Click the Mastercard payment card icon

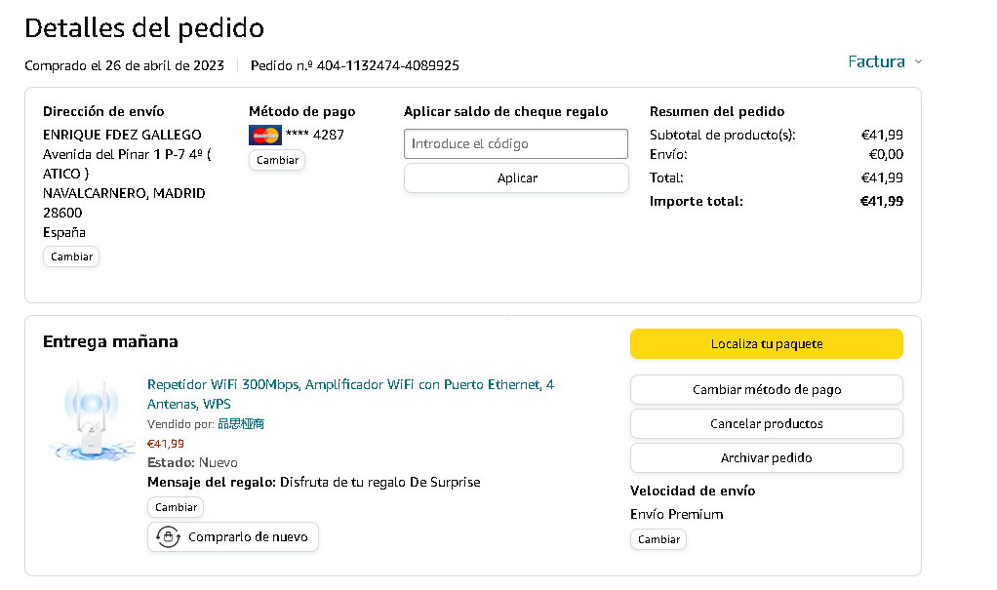(x=264, y=136)
